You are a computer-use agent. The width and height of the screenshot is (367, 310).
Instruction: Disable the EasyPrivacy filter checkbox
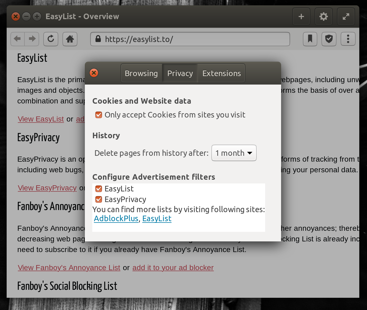[99, 199]
